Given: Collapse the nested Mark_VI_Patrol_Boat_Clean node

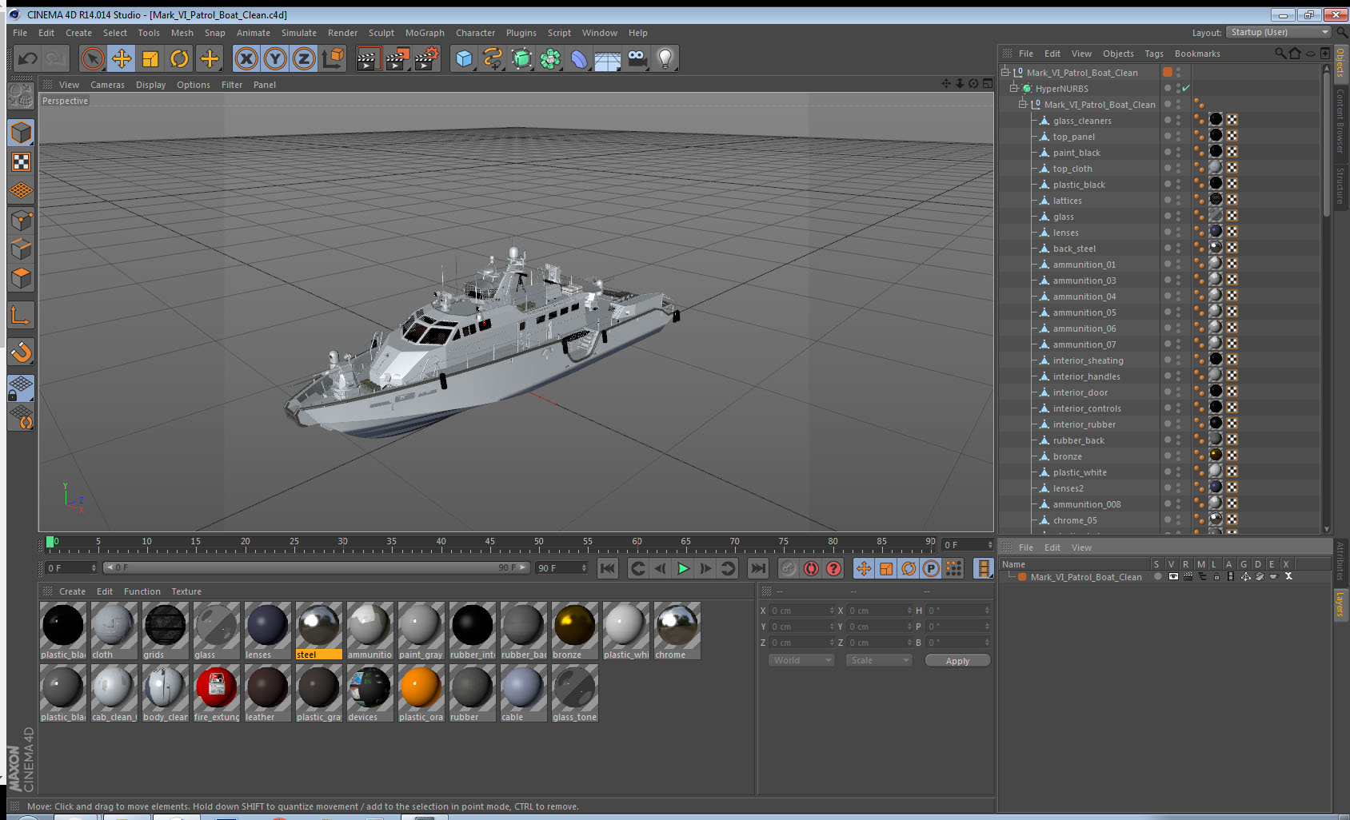Looking at the screenshot, I should [1023, 104].
